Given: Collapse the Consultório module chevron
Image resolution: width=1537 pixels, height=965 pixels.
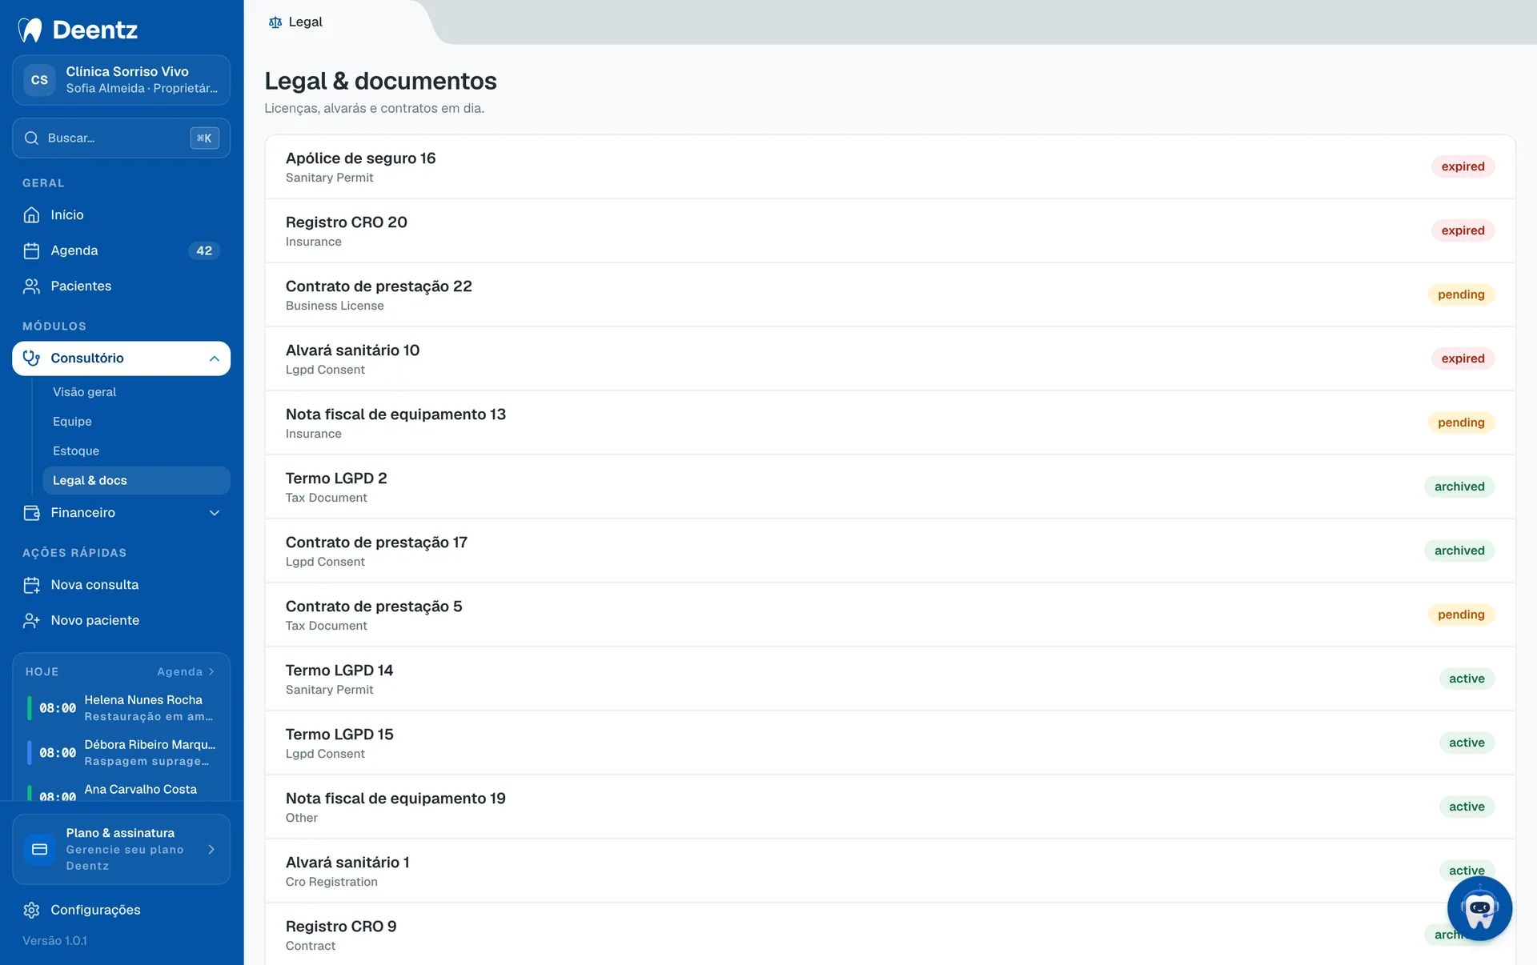Looking at the screenshot, I should (x=214, y=358).
